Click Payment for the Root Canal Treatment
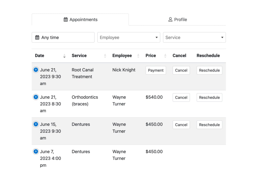This screenshot has width=255, height=191. point(156,70)
